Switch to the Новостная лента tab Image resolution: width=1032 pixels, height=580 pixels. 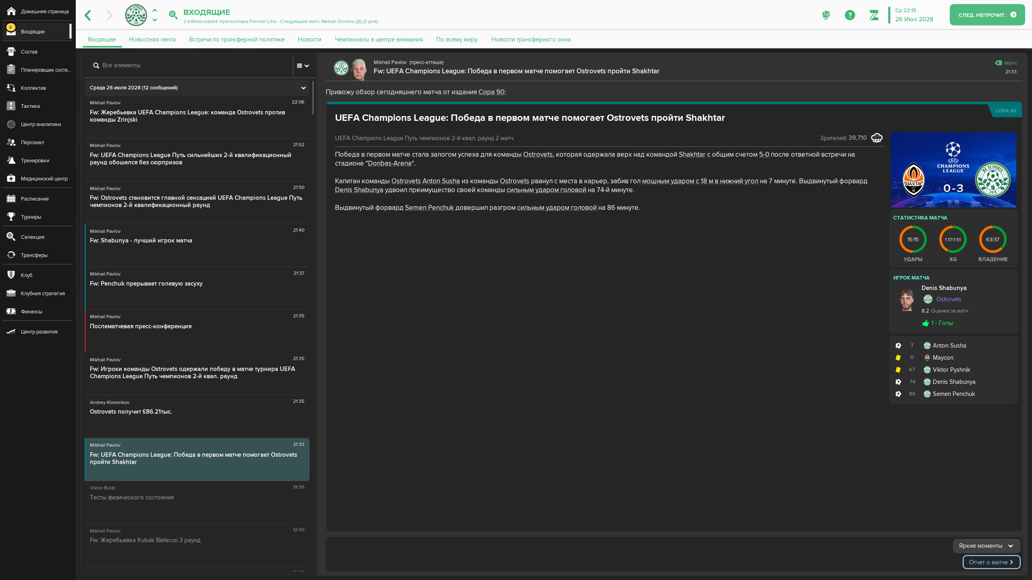pos(152,39)
